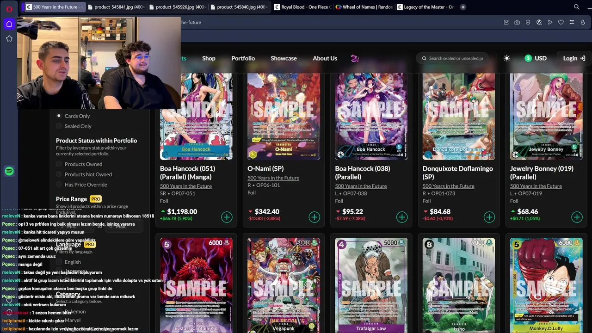Open the Jewelry Bonney card image
The image size is (592, 333).
tap(546, 116)
